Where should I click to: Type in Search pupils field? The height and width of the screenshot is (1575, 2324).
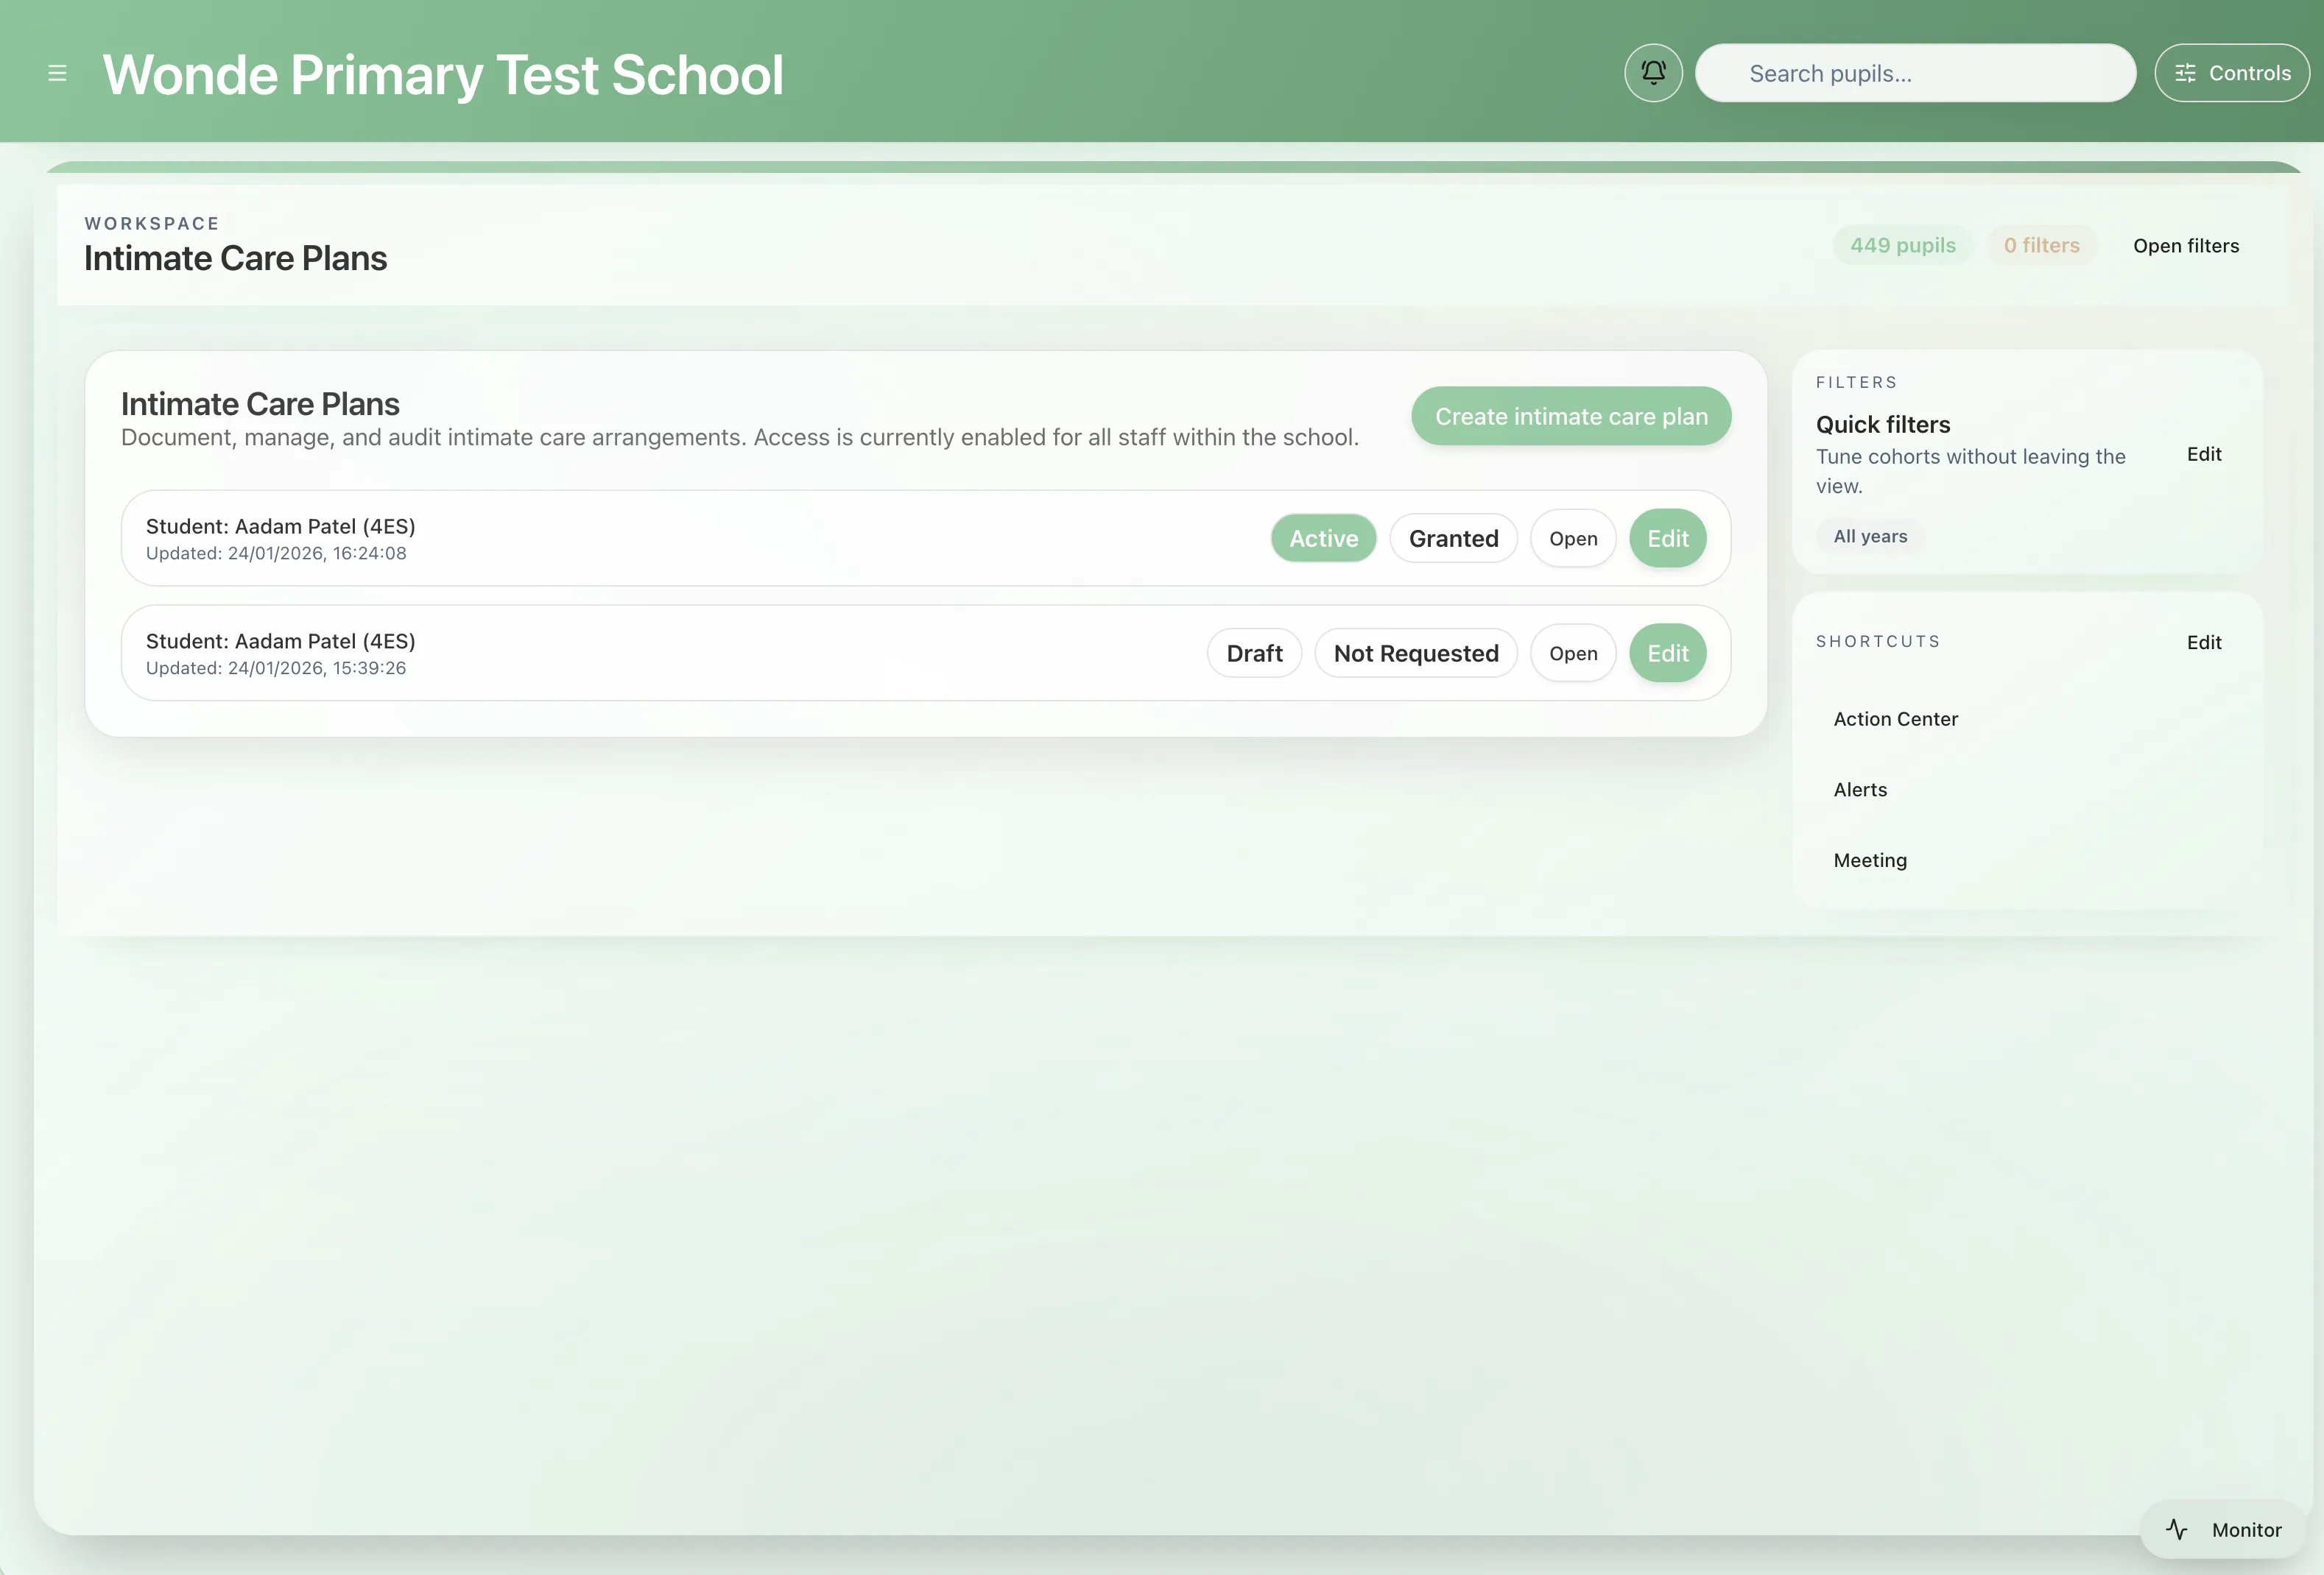(x=1914, y=73)
